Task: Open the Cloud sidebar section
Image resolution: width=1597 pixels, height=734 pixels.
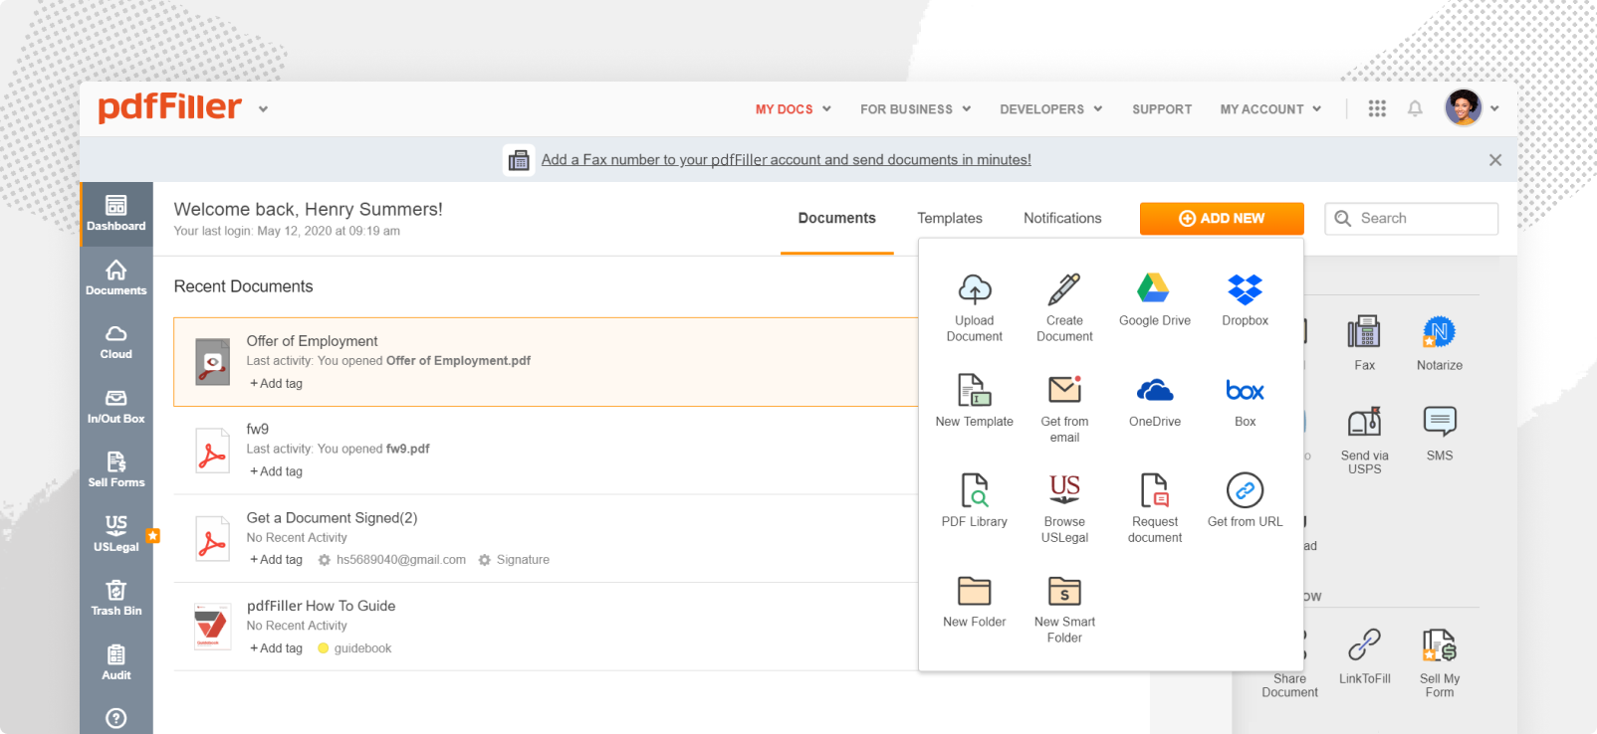Action: click(116, 342)
